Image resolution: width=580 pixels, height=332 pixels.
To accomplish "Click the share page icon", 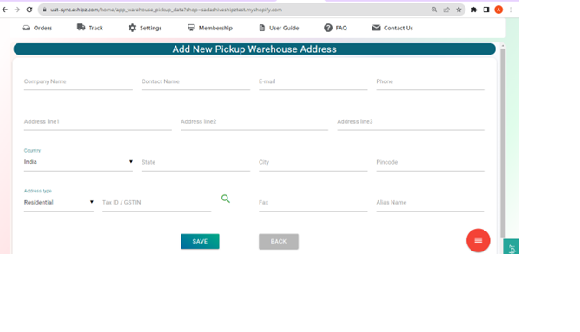I will tap(446, 10).
